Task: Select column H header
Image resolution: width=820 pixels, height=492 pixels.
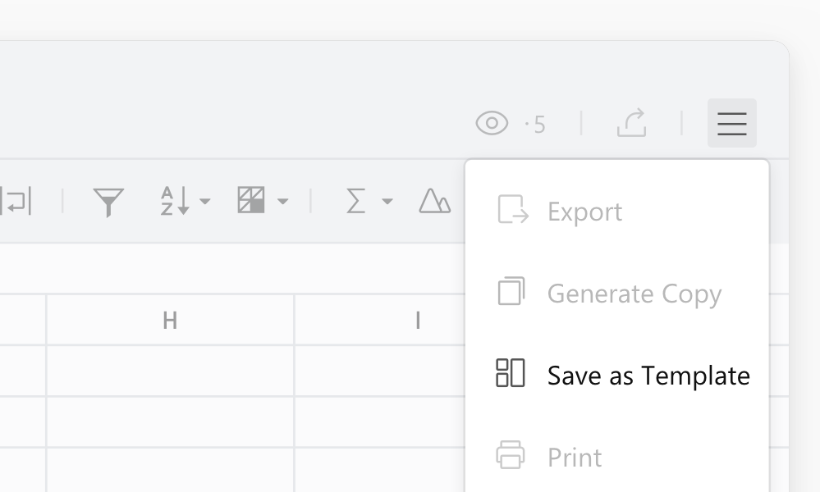Action: tap(170, 320)
